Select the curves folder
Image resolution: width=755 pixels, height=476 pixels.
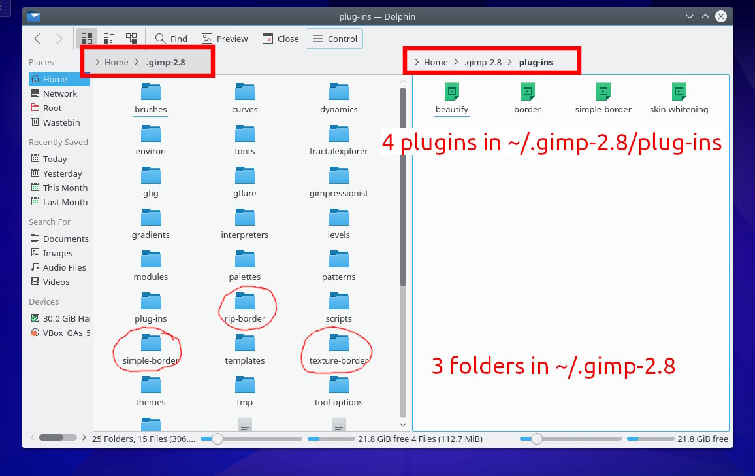(245, 98)
